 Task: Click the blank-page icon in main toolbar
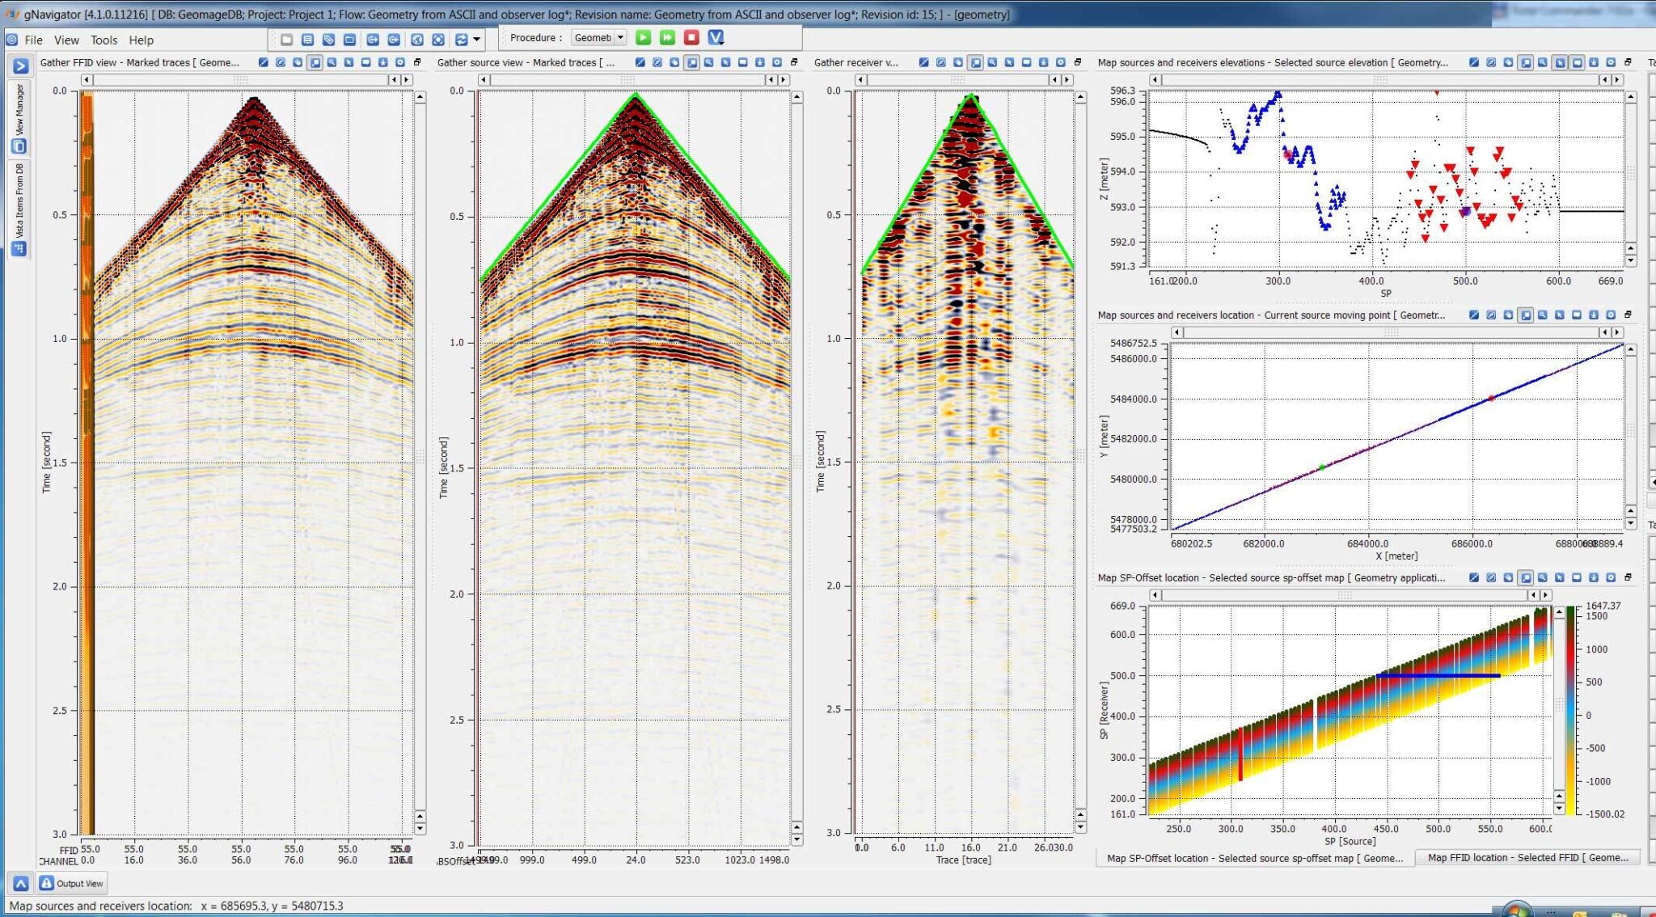(x=286, y=40)
